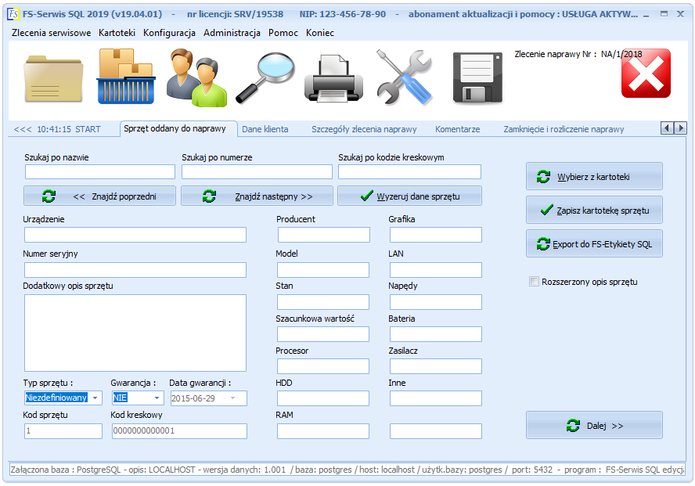The height and width of the screenshot is (486, 695).
Task: Click into the Inne field
Action: click(x=436, y=398)
